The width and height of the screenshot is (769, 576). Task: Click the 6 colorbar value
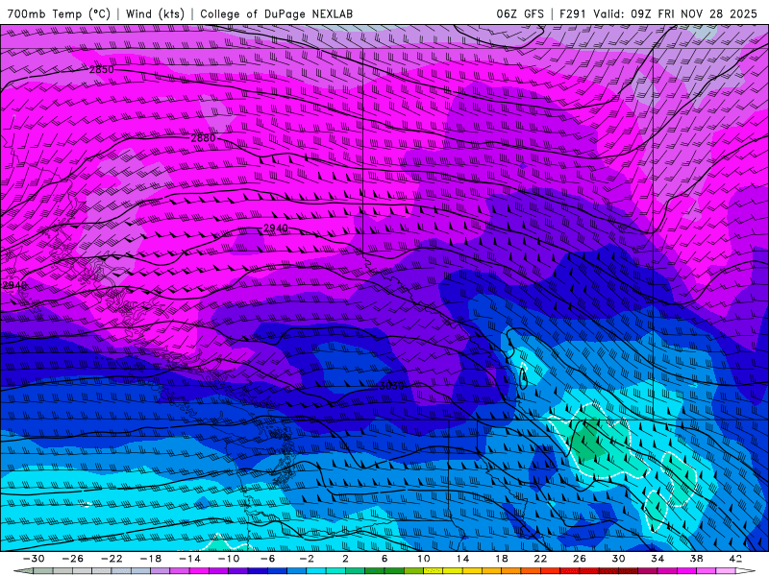pyautogui.click(x=384, y=559)
